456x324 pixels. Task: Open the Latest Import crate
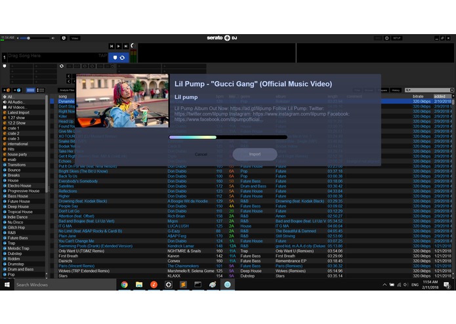point(23,112)
